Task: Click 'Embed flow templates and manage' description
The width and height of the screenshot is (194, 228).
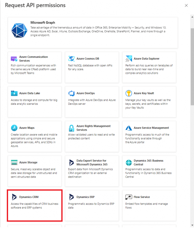Action: 146,206
